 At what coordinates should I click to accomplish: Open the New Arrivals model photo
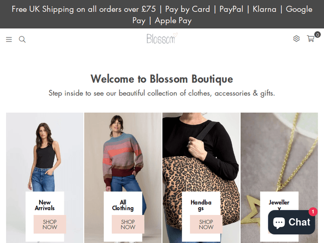44,151
